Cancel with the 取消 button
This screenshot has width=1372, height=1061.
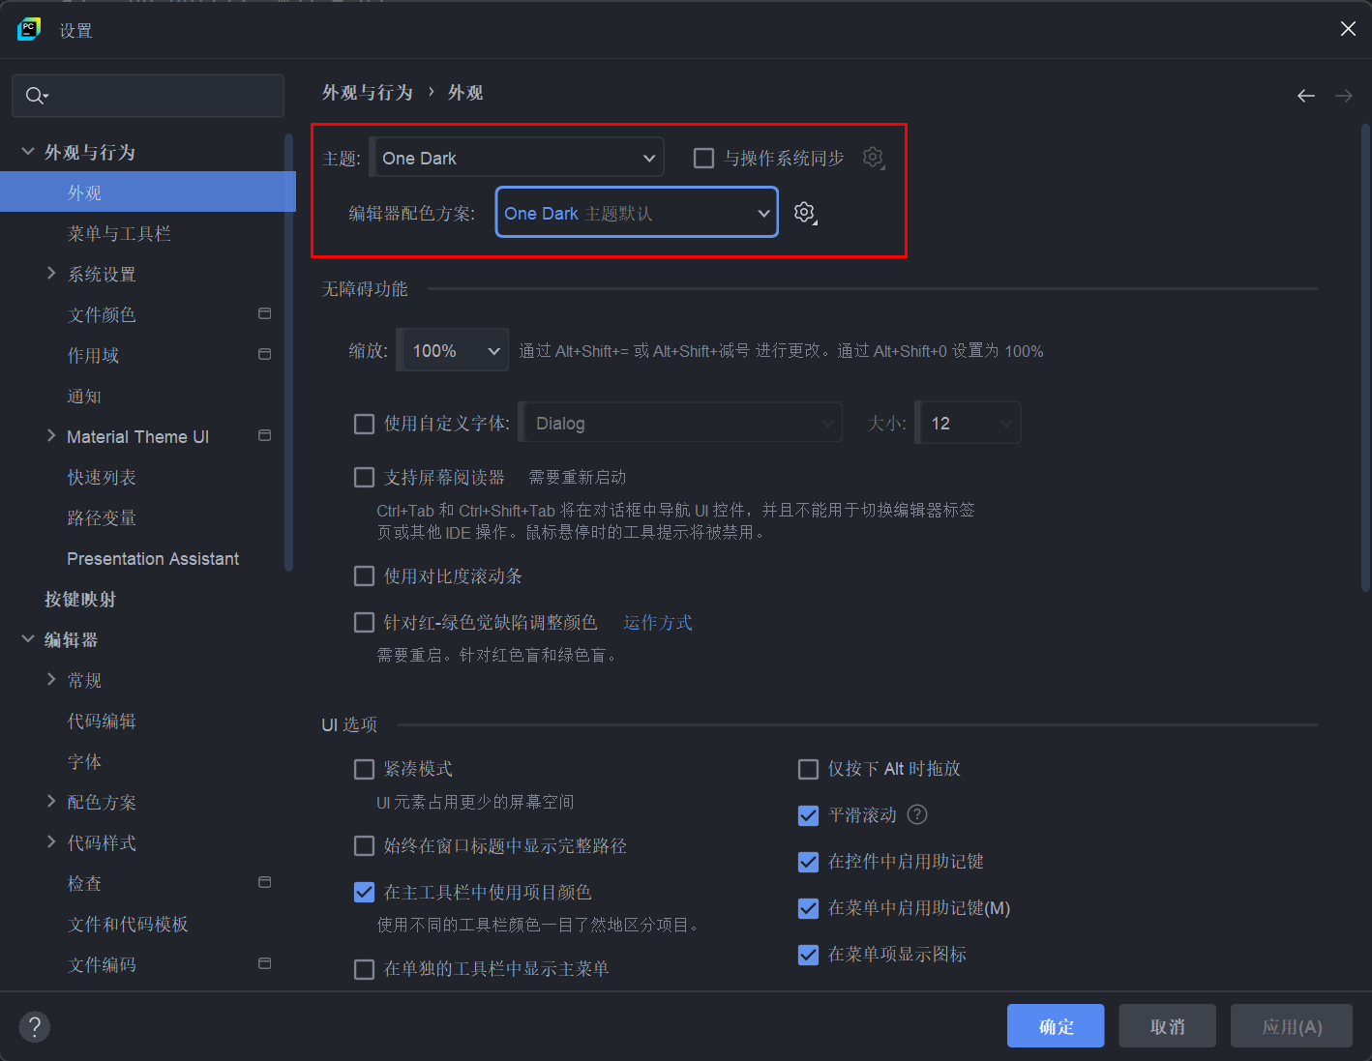[x=1168, y=1025]
